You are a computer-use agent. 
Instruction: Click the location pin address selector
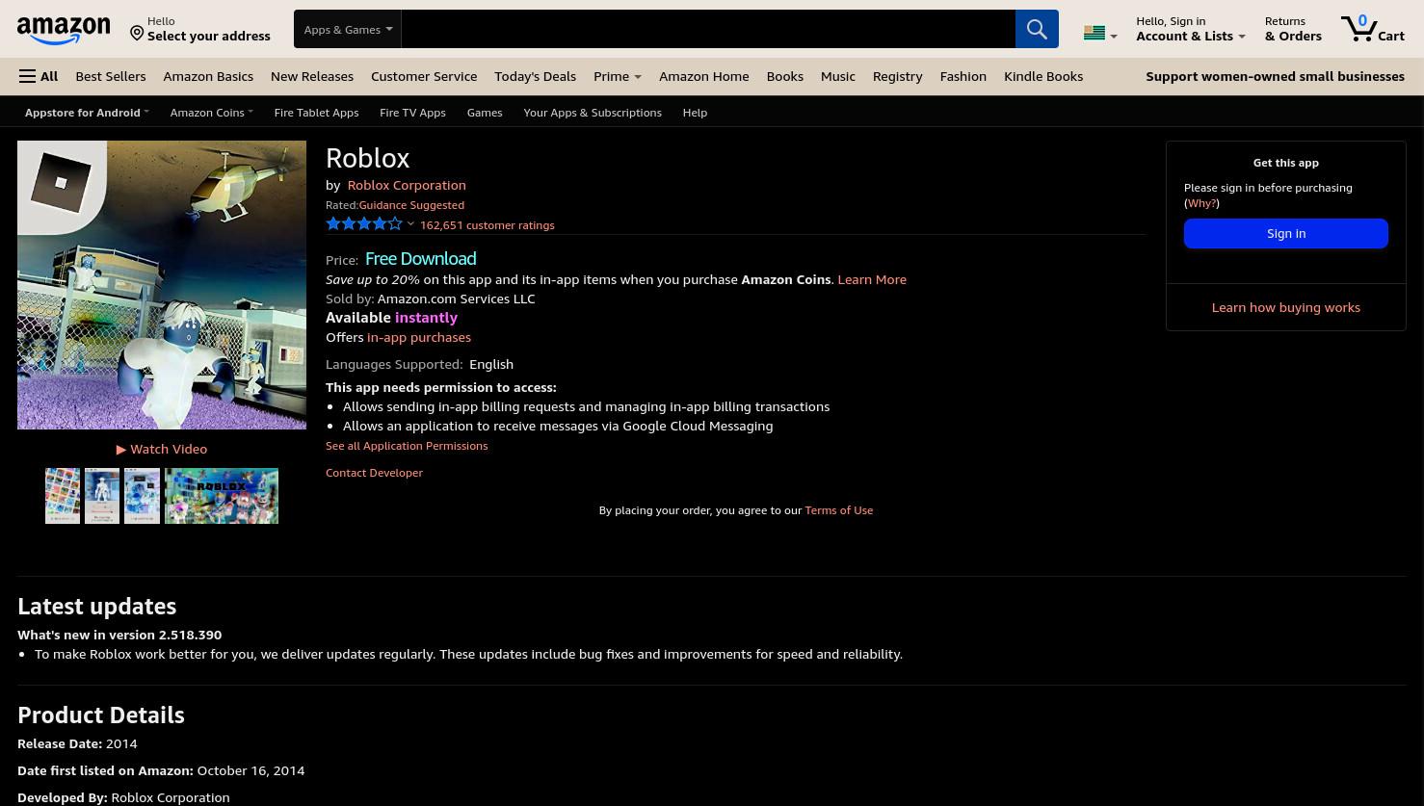click(x=200, y=29)
